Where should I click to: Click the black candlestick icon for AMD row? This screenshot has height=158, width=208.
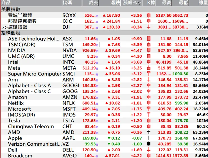(149, 132)
